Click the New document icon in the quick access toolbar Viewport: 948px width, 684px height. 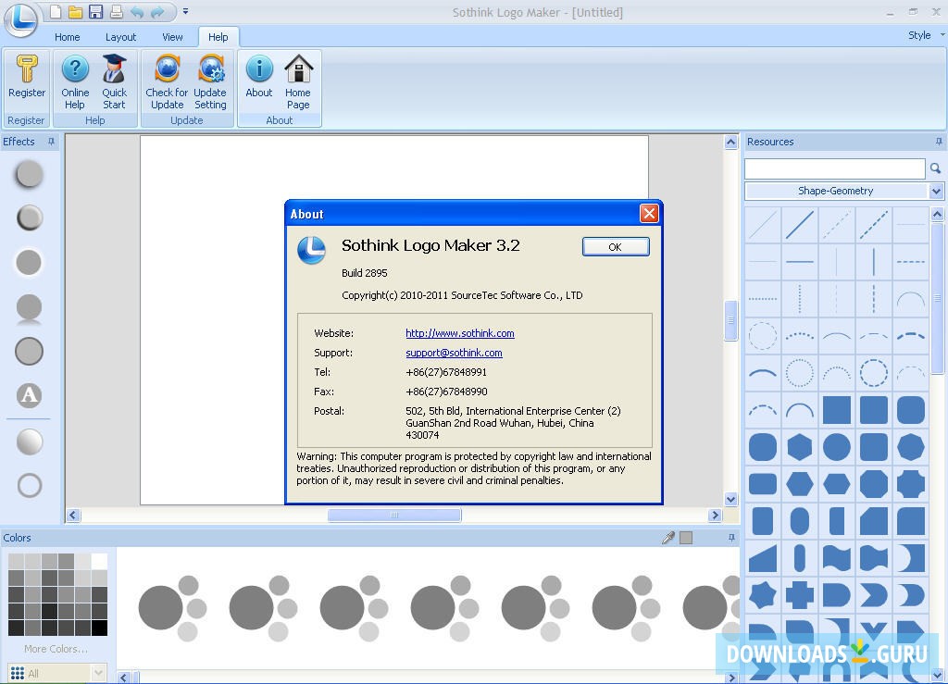[x=55, y=11]
